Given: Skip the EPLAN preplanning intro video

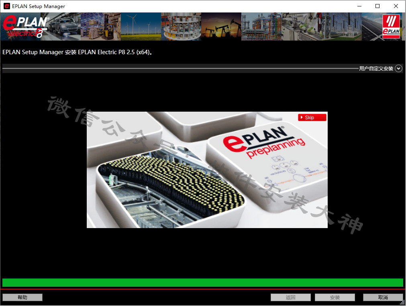Looking at the screenshot, I should tap(312, 118).
